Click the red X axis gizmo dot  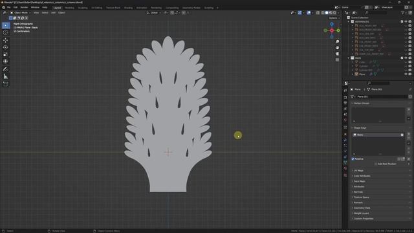332,30
